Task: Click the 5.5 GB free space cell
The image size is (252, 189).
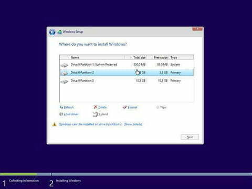Action: (163, 72)
